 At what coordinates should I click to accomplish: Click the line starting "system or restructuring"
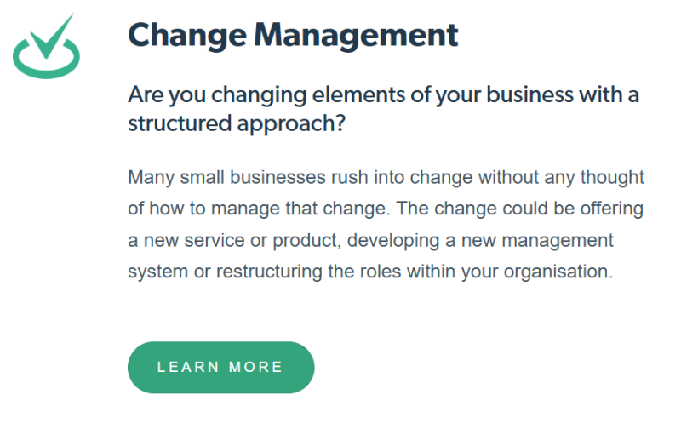coord(370,272)
